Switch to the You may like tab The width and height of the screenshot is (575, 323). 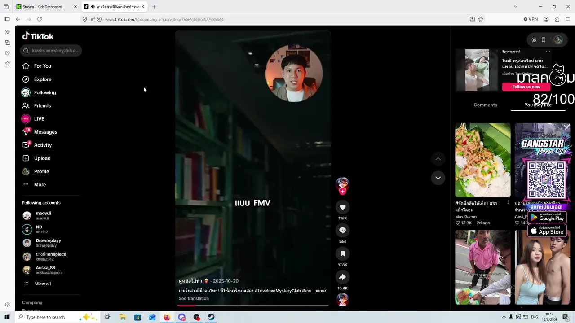pos(538,105)
